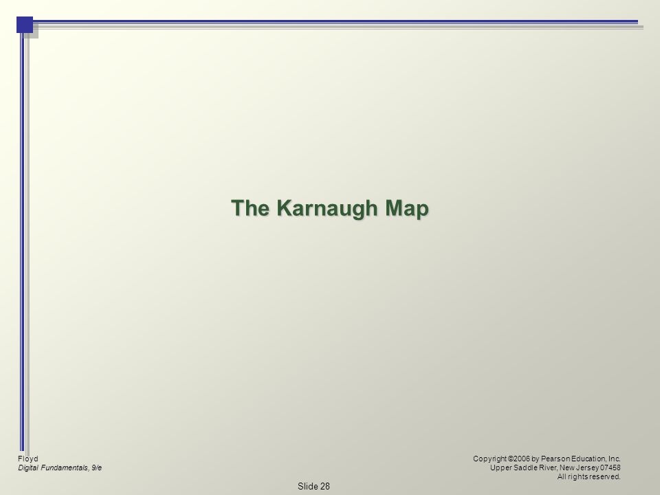This screenshot has width=660, height=495.
Task: Click the 'Slide 28' number label
Action: tap(313, 486)
